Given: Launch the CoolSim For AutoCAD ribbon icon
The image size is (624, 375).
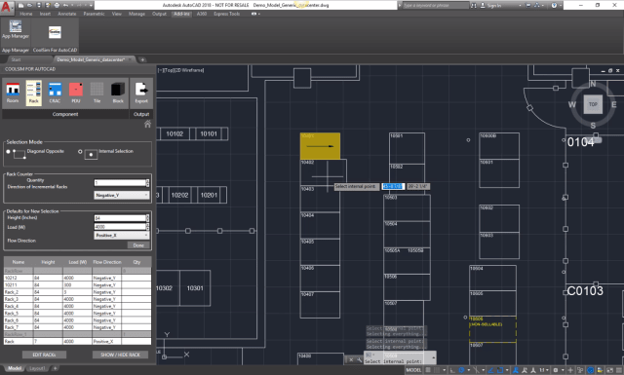Looking at the screenshot, I should (x=55, y=32).
